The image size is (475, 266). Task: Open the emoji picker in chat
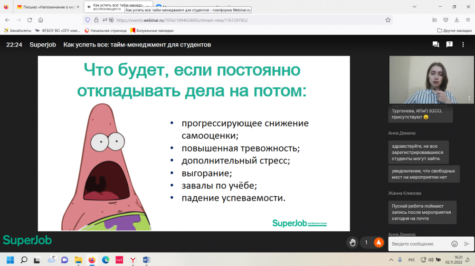pos(455,244)
